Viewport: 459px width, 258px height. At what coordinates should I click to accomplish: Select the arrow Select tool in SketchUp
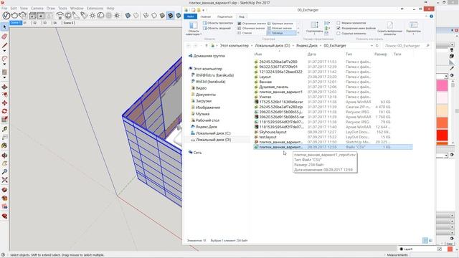(x=4, y=27)
